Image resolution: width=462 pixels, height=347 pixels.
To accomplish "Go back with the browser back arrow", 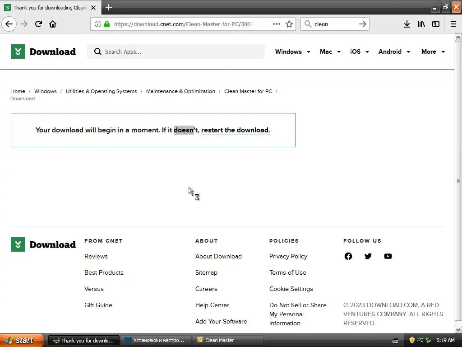I will [9, 24].
